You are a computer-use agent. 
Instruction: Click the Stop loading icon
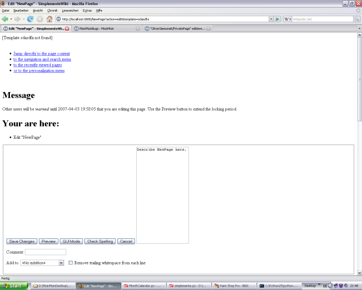point(40,19)
